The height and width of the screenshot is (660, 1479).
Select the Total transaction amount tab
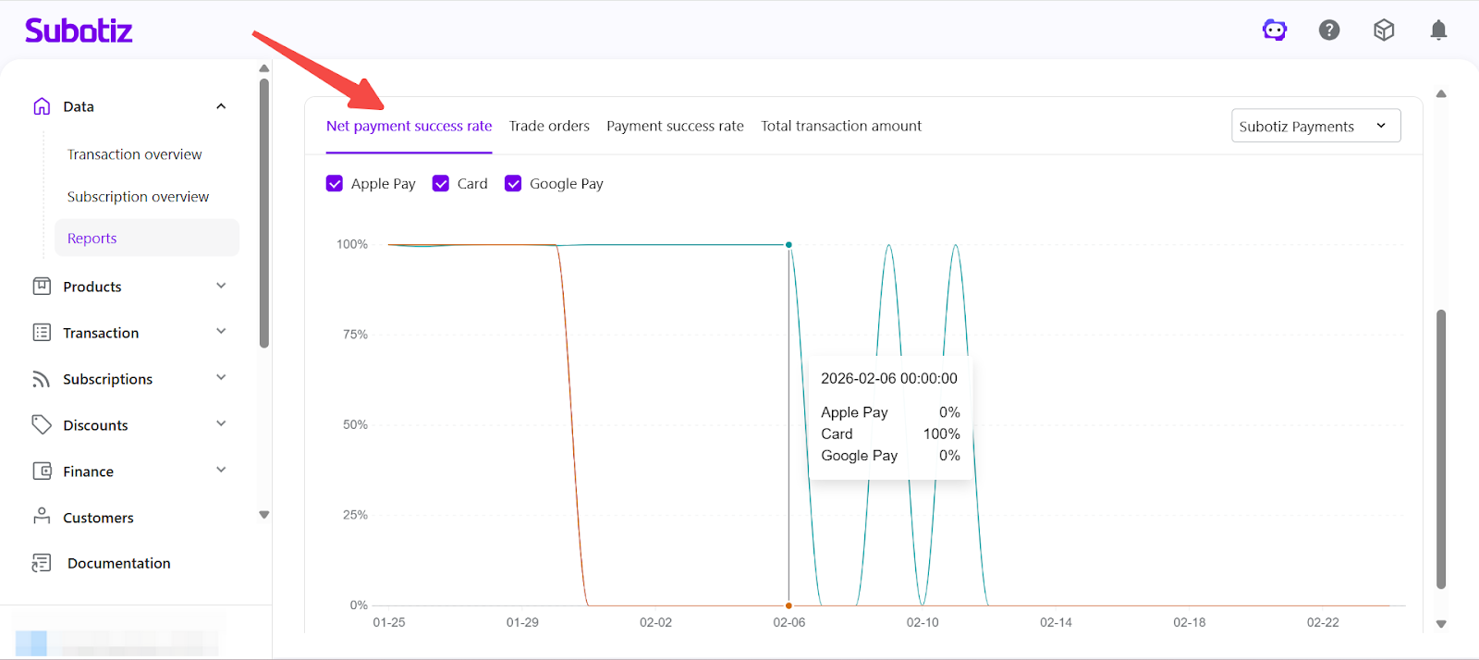pyautogui.click(x=841, y=127)
